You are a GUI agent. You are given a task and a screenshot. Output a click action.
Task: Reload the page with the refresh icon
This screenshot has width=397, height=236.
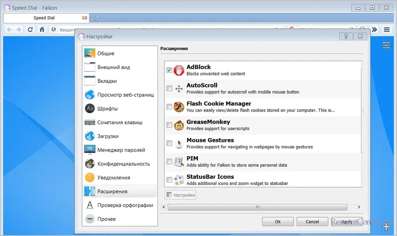(30, 30)
